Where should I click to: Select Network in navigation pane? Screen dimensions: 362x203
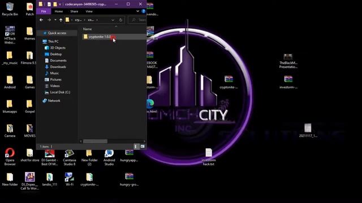[54, 100]
